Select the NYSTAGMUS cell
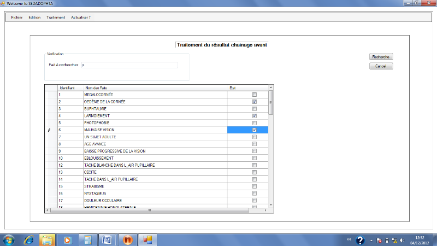437x246 pixels. (155, 194)
